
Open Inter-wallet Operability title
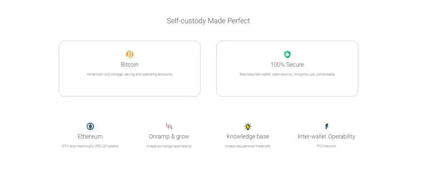(326, 136)
